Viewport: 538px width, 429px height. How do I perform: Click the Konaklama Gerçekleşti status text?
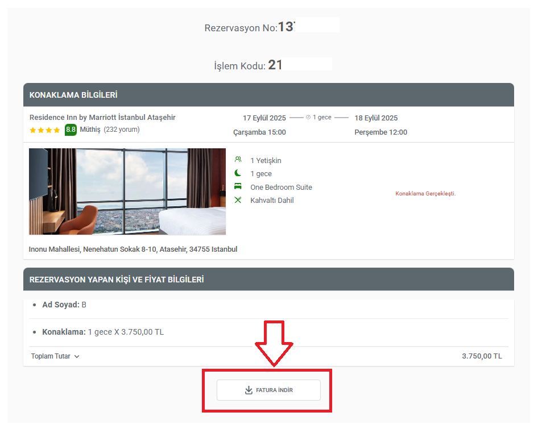[425, 193]
